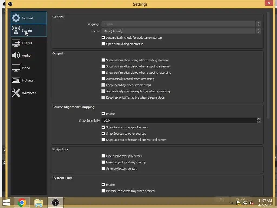Enable confirmation dialog when stopping recording
Viewport: 277px width, 208px height.
[103, 72]
